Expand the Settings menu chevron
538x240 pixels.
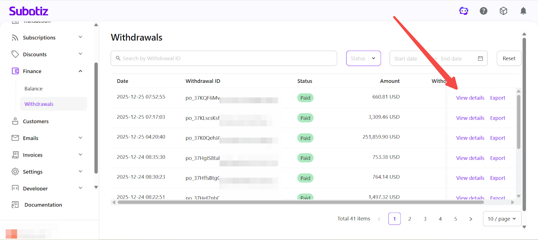80,171
